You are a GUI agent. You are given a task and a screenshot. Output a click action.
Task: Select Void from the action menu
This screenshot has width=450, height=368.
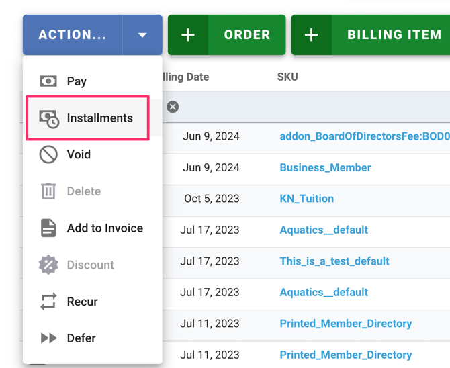pos(79,154)
